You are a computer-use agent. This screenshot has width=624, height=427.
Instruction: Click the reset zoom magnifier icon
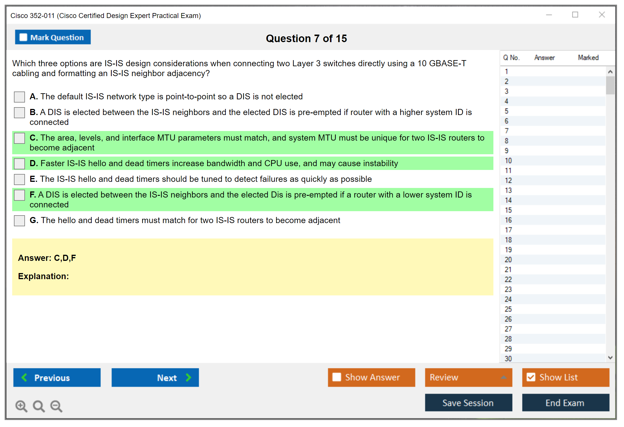tap(39, 406)
